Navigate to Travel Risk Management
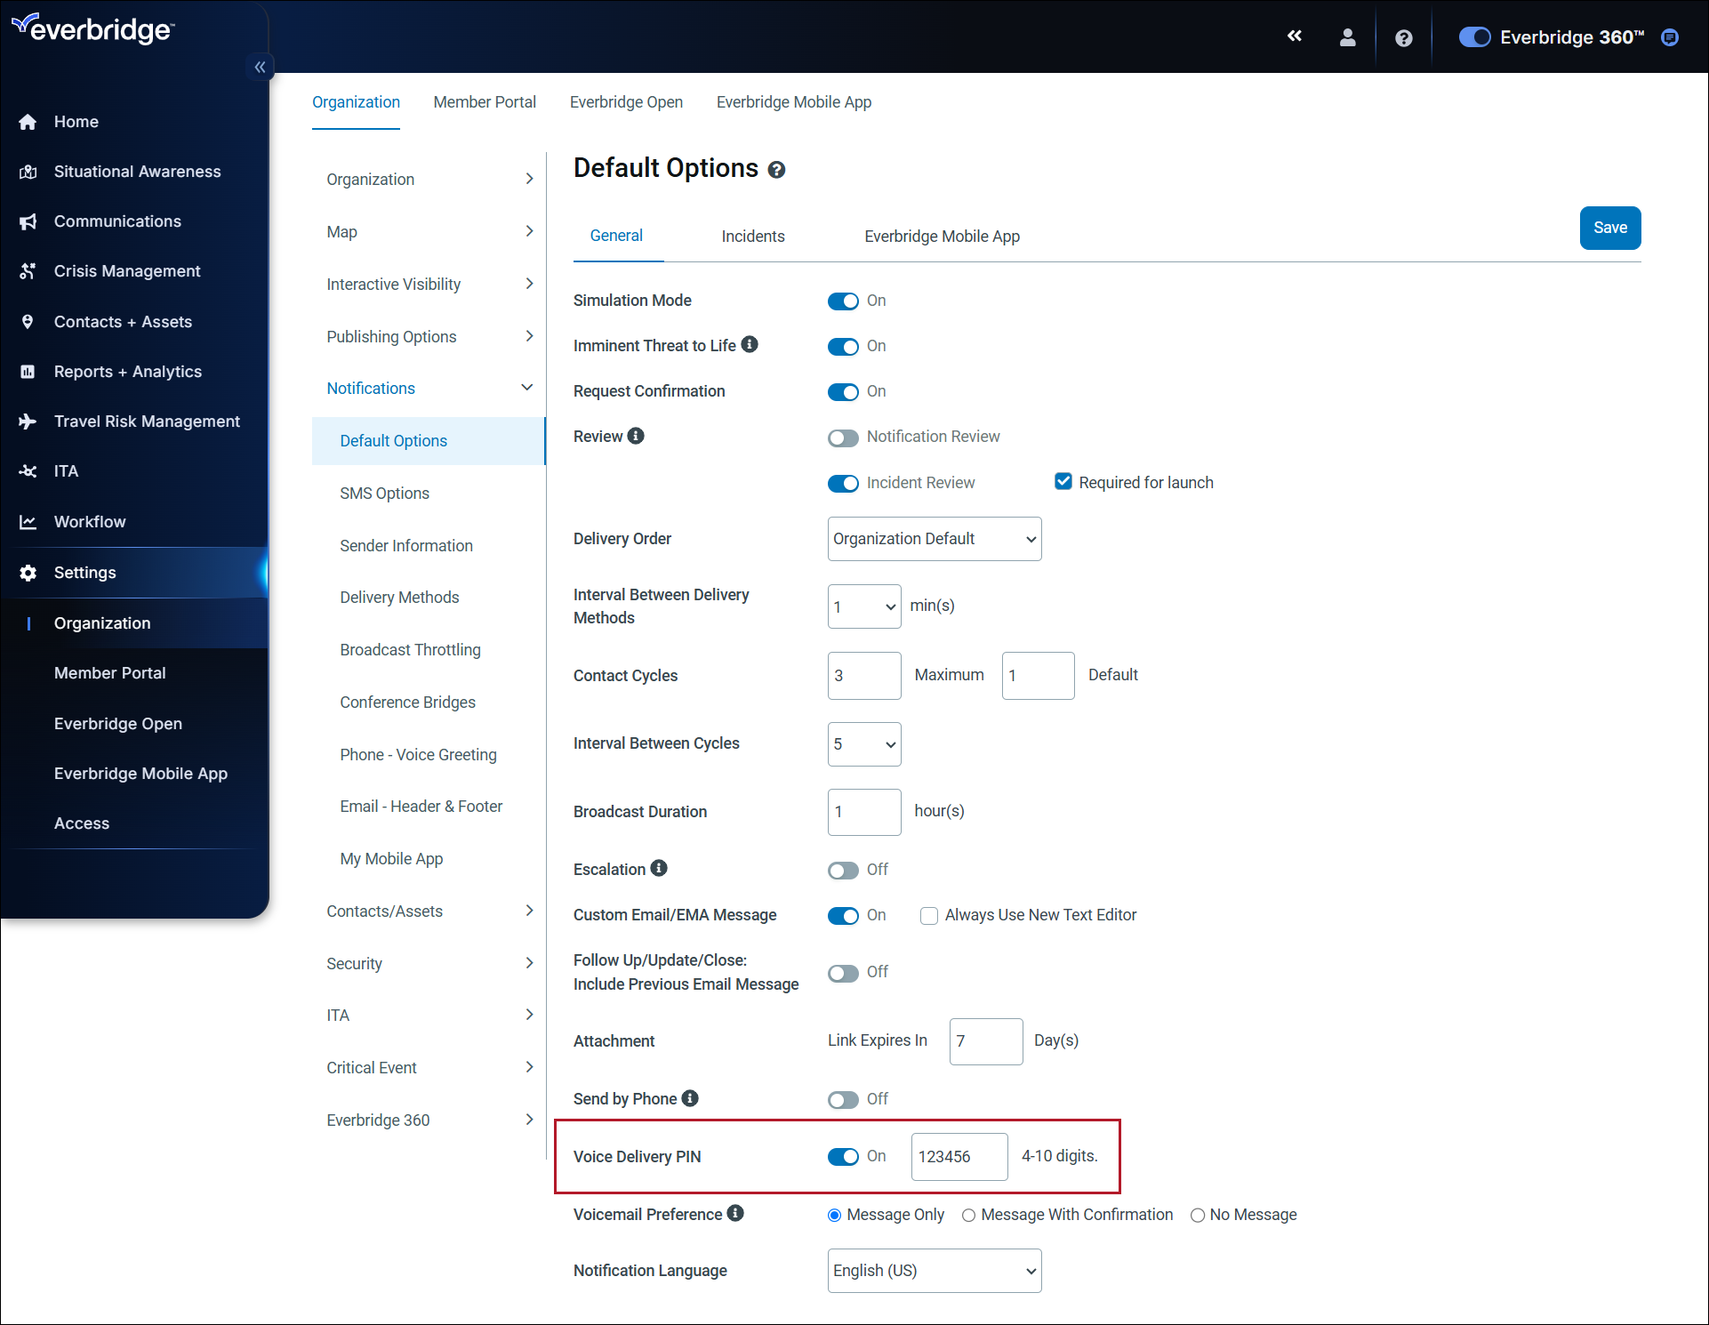 pyautogui.click(x=147, y=421)
